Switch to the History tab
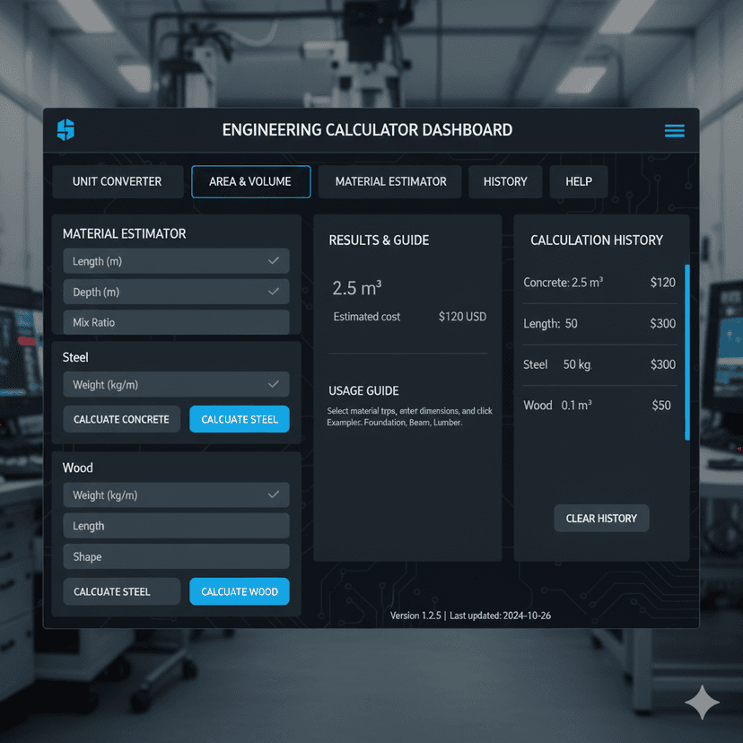 coord(505,181)
